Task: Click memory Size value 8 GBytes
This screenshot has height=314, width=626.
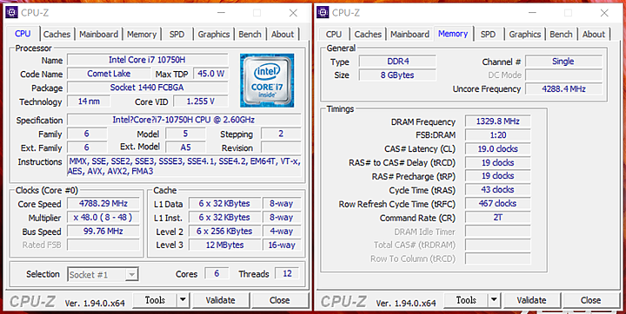Action: click(x=397, y=75)
